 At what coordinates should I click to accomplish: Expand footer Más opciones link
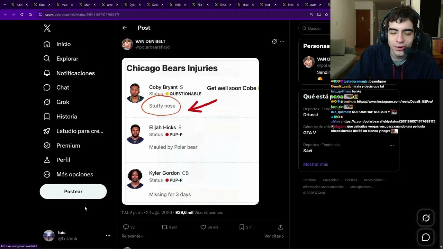(362, 187)
